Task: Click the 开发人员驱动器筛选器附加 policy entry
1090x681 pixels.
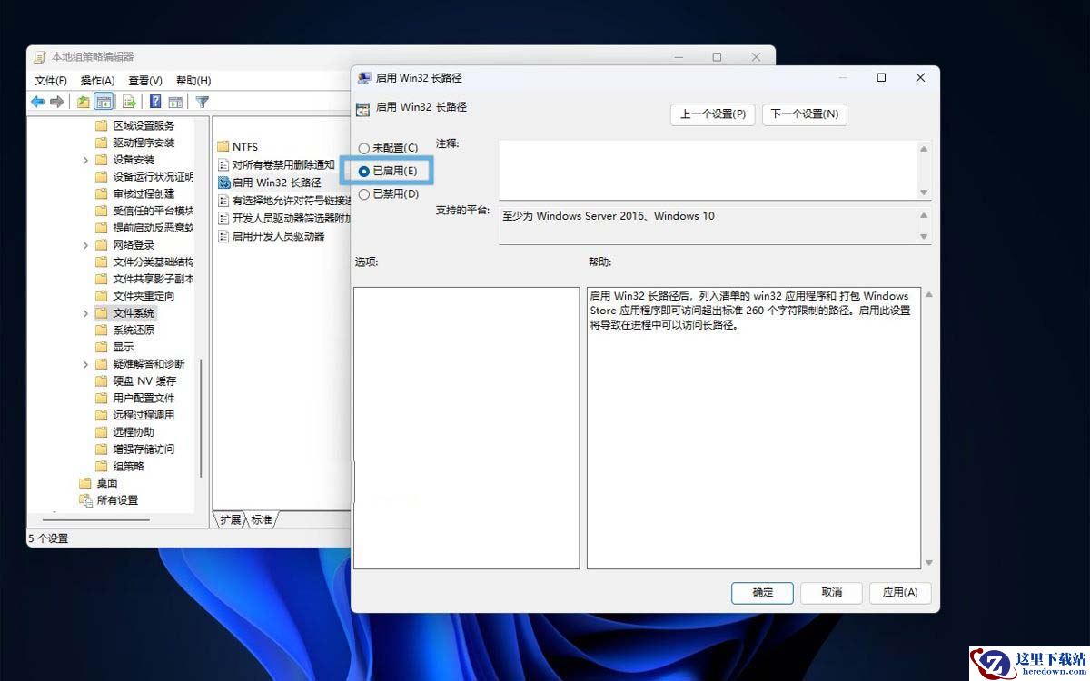Action: [292, 219]
